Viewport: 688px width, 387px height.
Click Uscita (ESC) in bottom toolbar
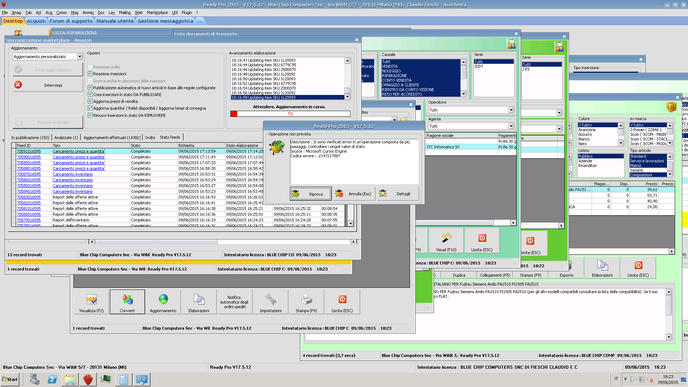pos(342,302)
